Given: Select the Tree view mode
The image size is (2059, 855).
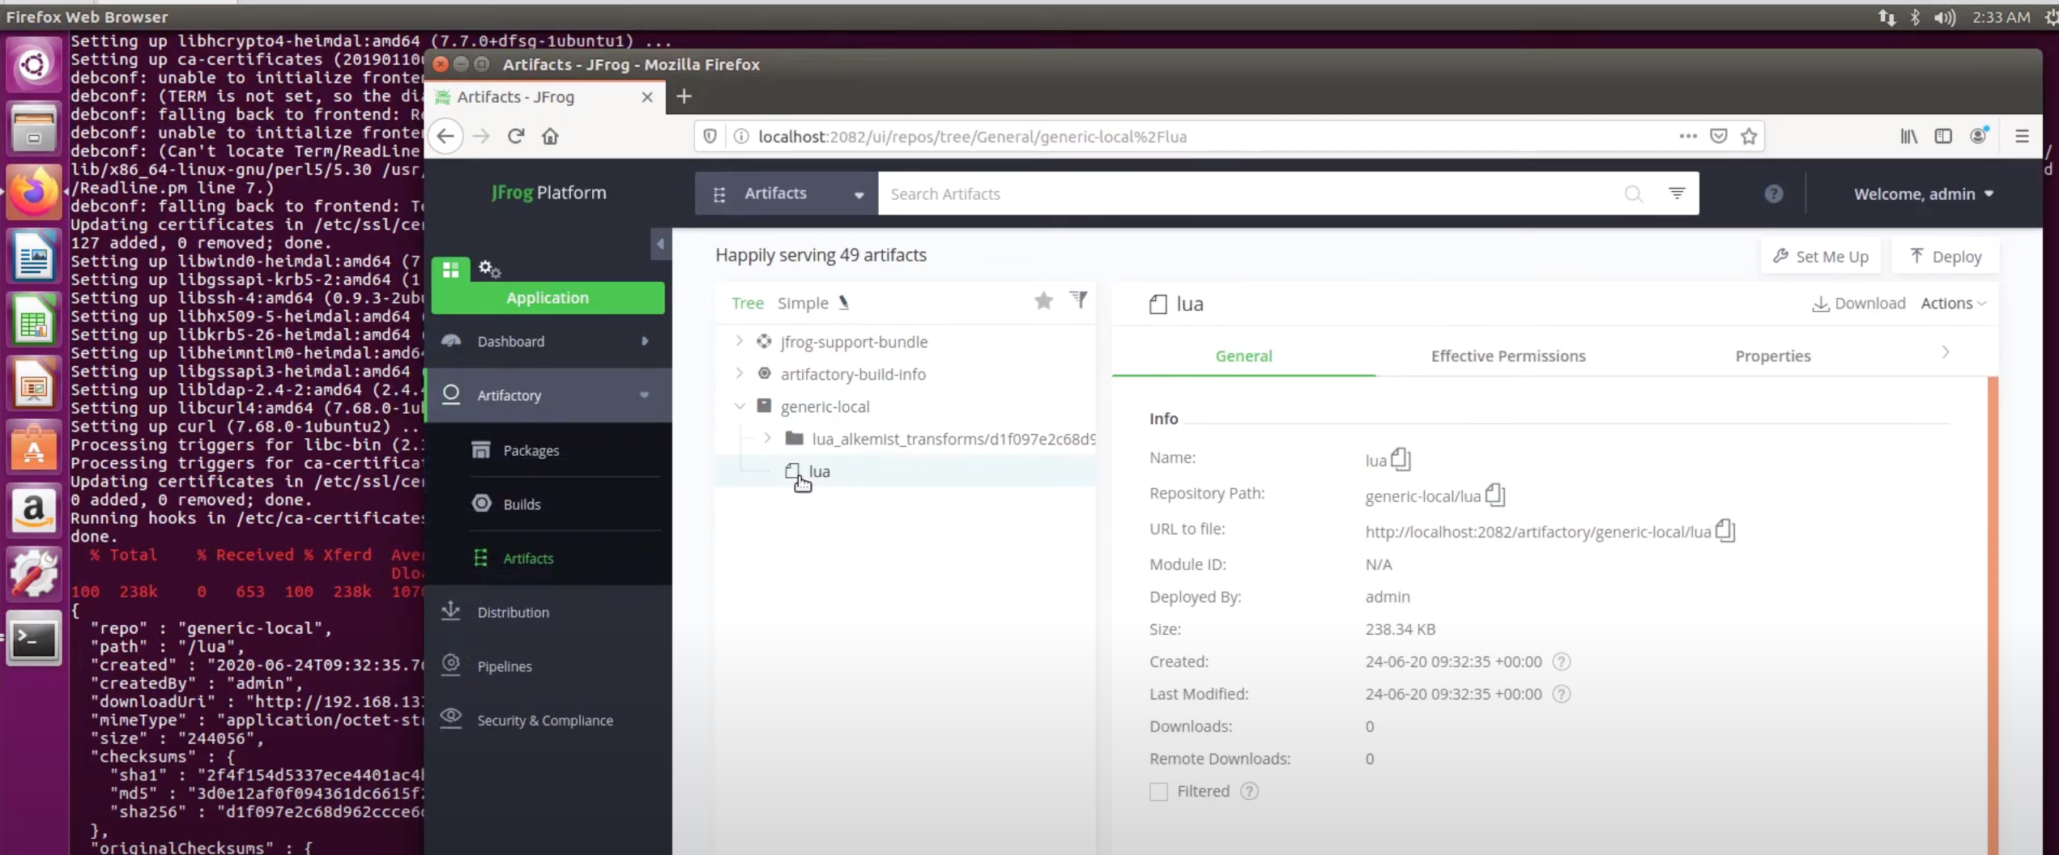Looking at the screenshot, I should click(747, 303).
